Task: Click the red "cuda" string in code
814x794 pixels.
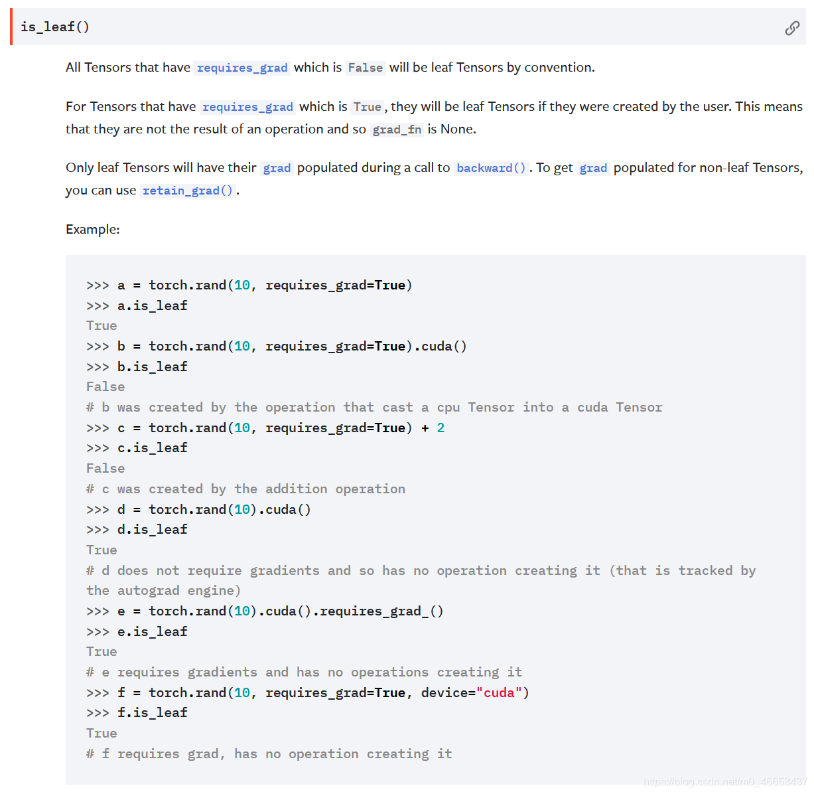Action: click(x=499, y=692)
